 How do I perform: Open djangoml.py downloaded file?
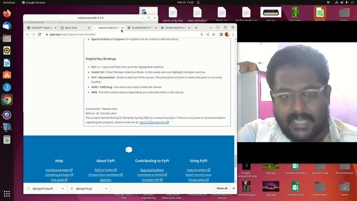[x=84, y=189]
